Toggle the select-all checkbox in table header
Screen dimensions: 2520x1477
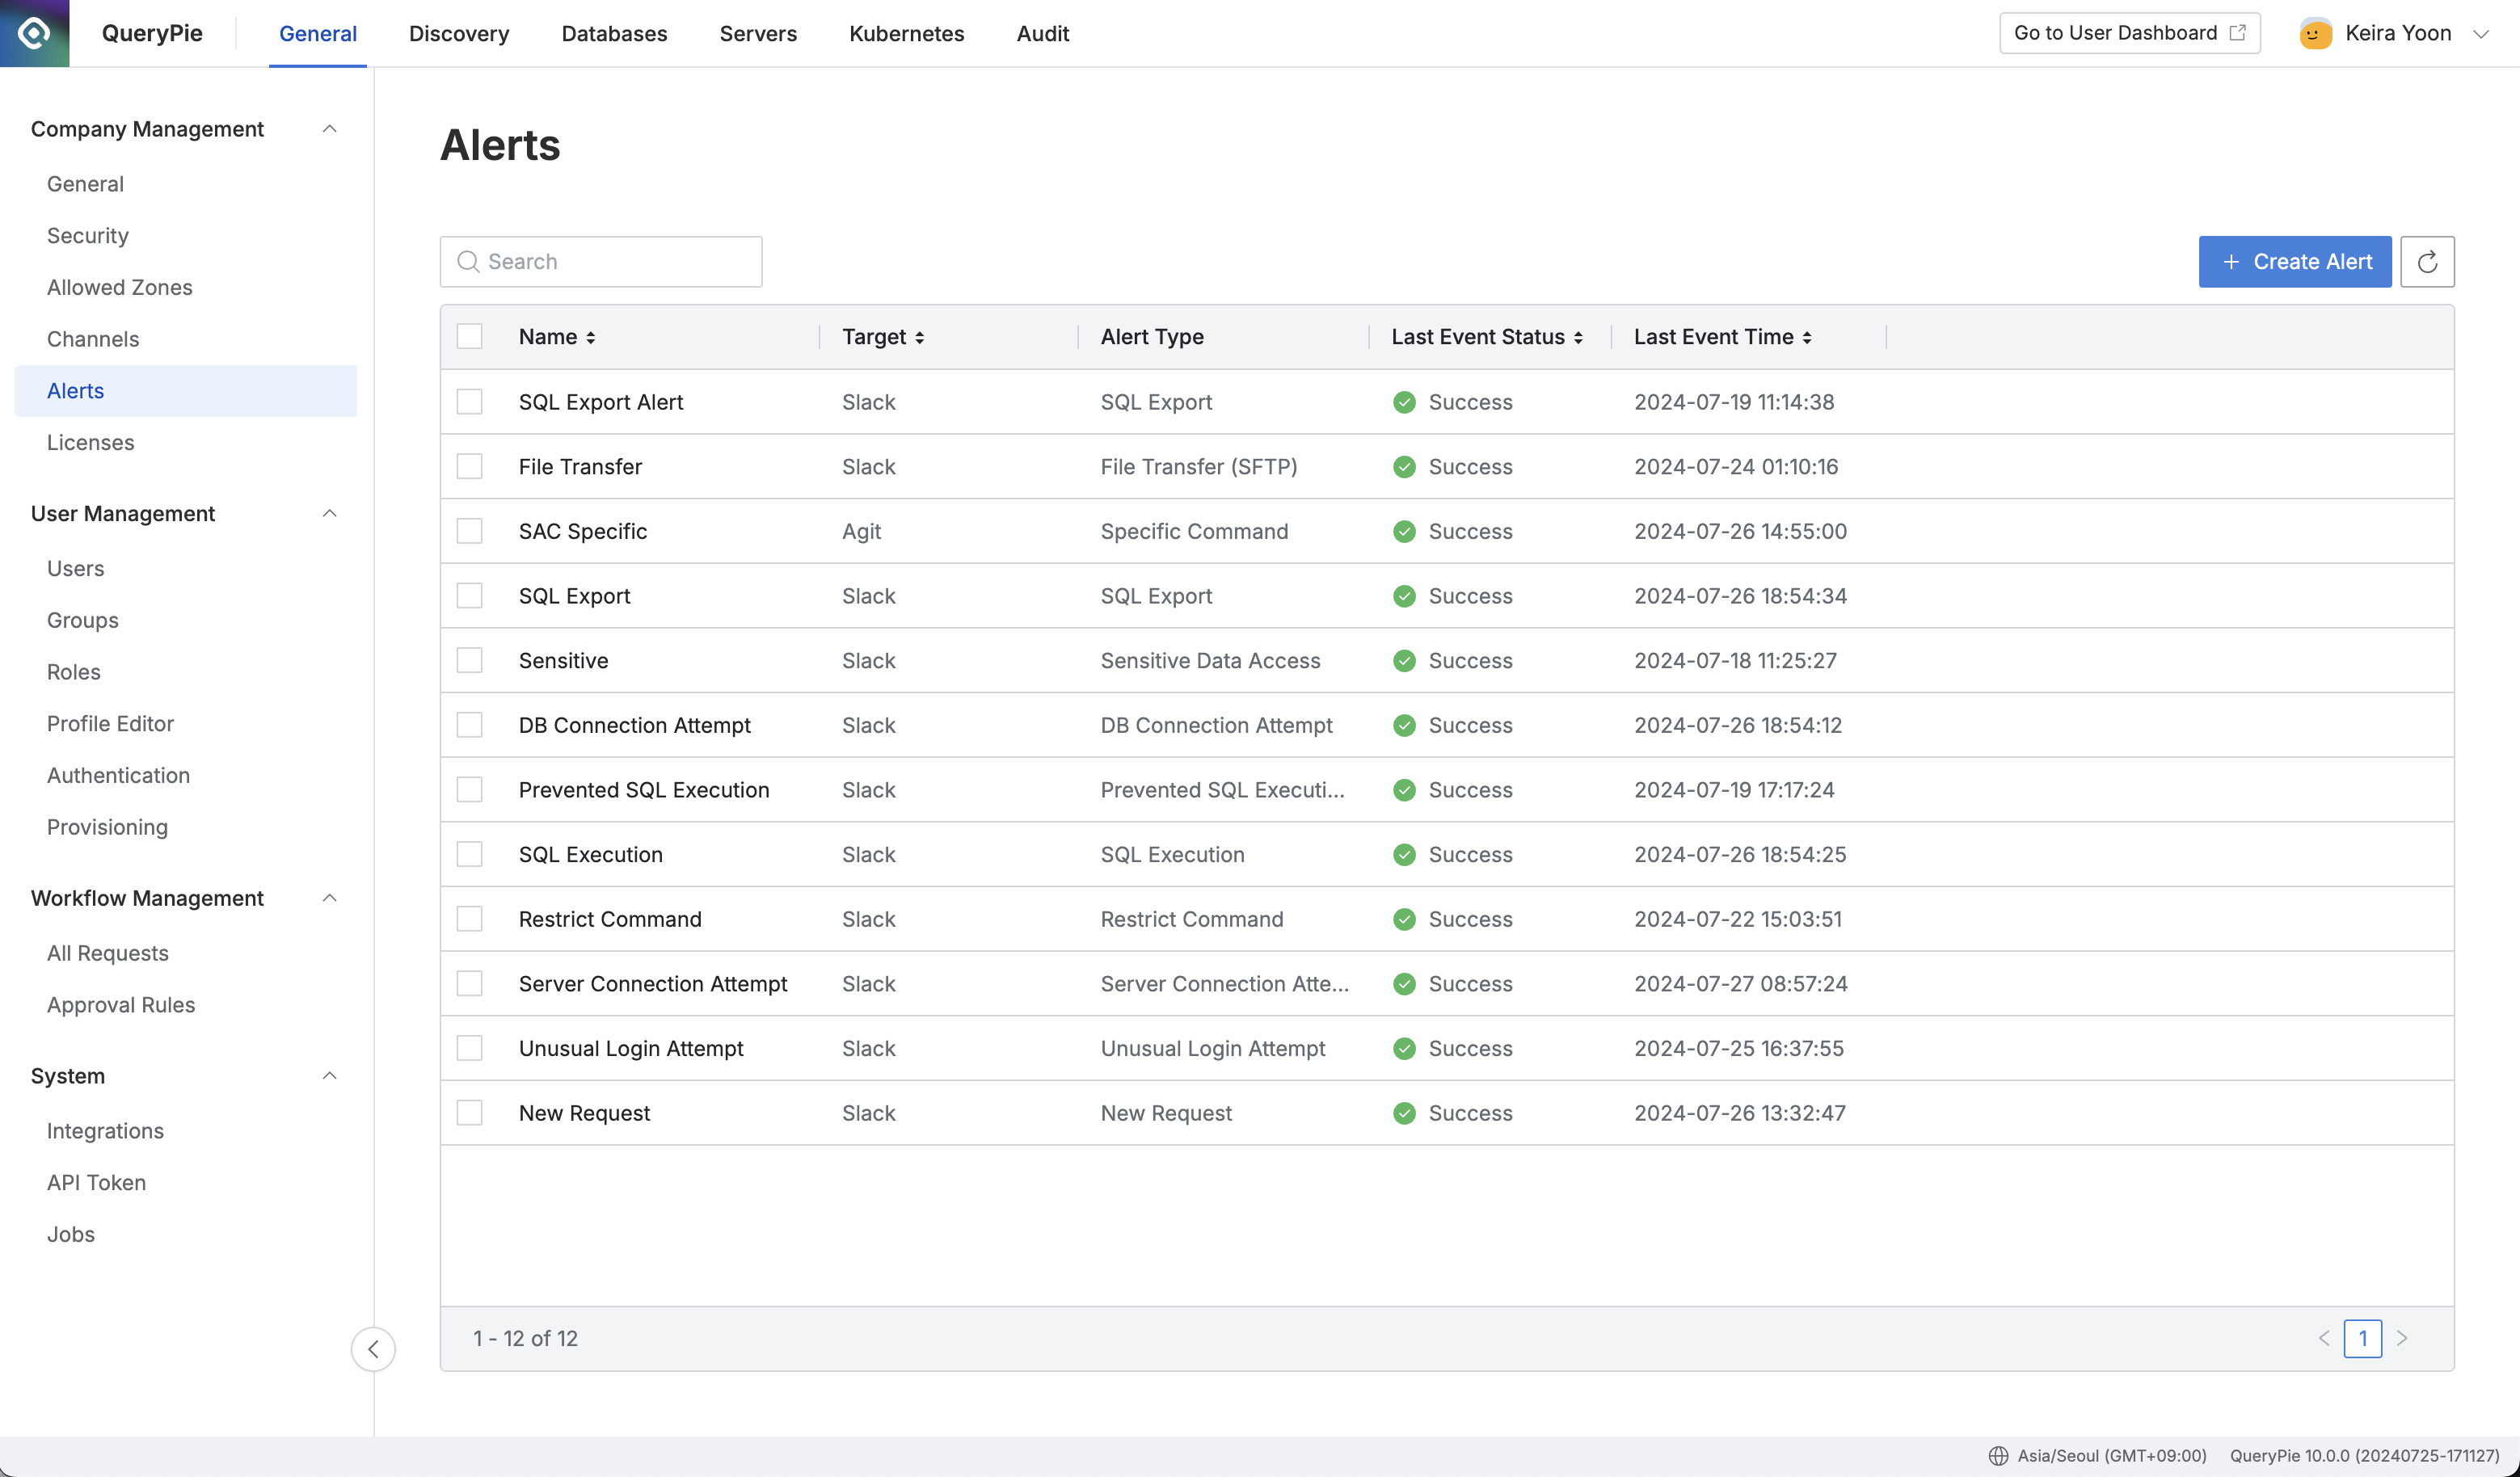pos(470,336)
